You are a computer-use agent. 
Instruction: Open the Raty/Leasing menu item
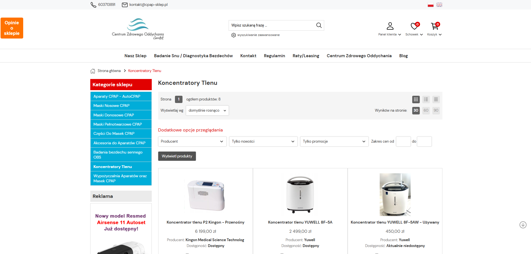click(x=306, y=56)
